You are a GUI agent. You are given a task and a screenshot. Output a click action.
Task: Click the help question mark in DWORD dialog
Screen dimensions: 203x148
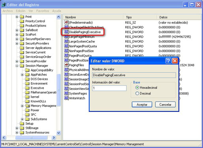click(168, 61)
